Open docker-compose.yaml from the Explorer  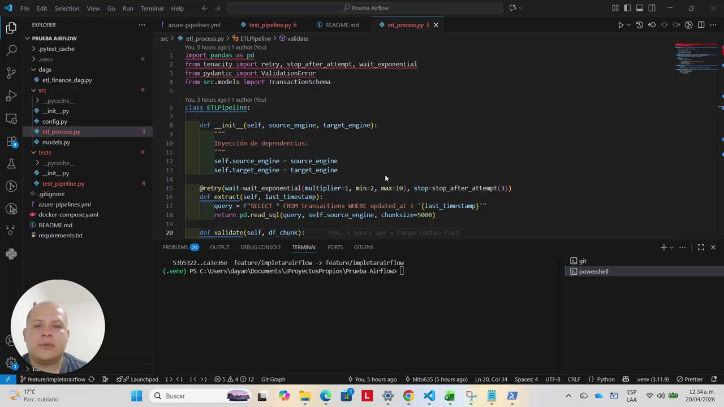pyautogui.click(x=68, y=215)
